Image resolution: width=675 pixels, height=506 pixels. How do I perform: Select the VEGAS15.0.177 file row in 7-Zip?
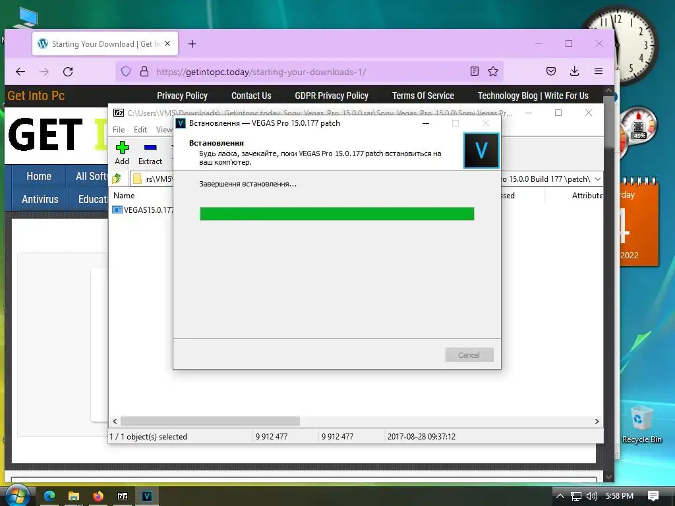(x=143, y=210)
